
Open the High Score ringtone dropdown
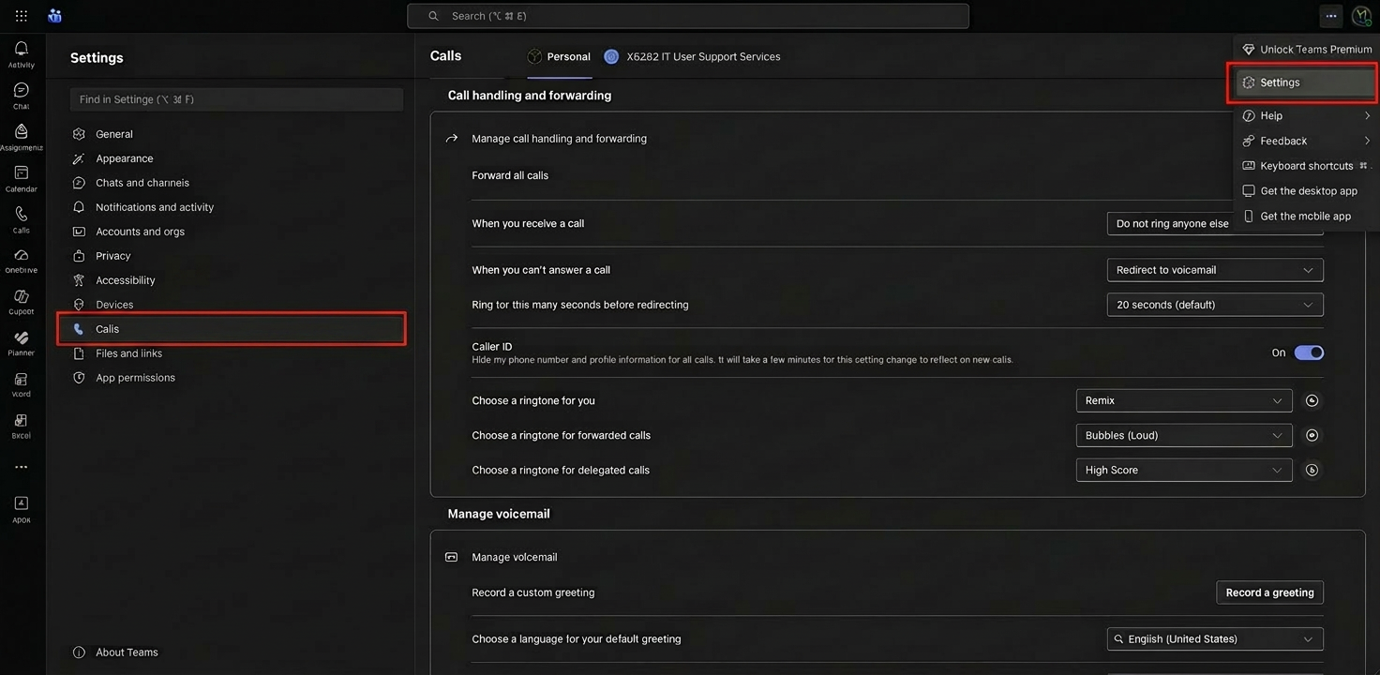click(x=1184, y=470)
